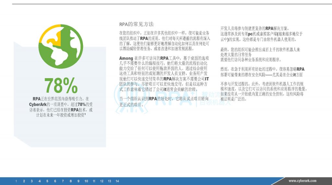The width and height of the screenshot is (332, 185).
Task: Jump to page 2 in footer
Action: (24, 181)
